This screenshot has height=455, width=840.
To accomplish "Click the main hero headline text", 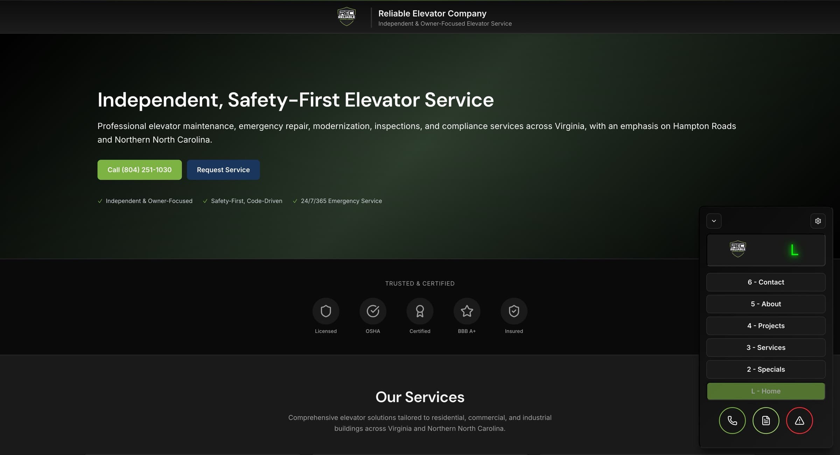I will [x=295, y=100].
